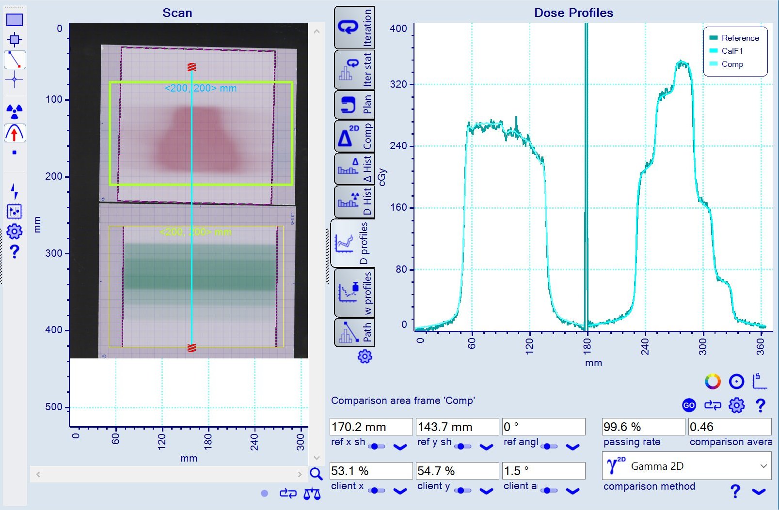Toggle the client x switch

pos(376,491)
